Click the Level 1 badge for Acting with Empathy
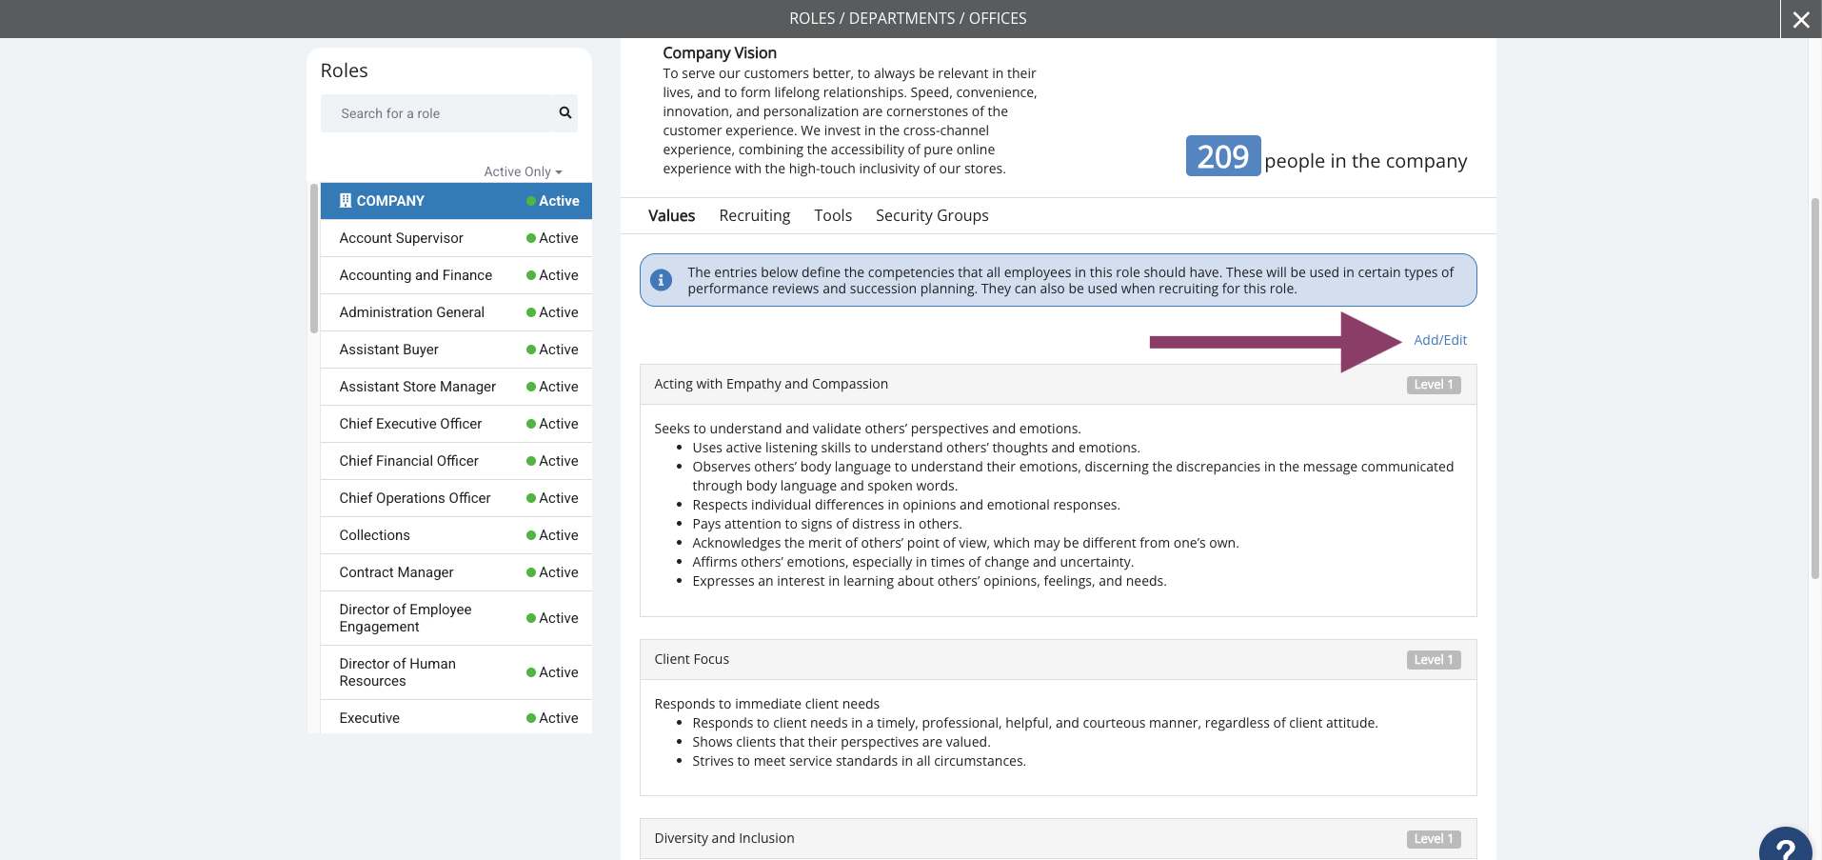Image resolution: width=1822 pixels, height=860 pixels. click(1434, 385)
